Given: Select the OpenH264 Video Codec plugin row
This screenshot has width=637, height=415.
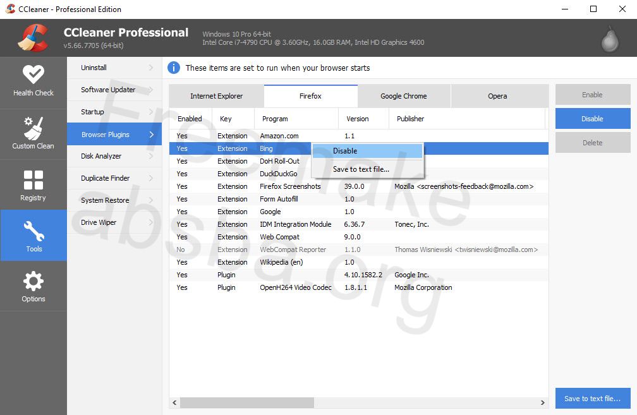Looking at the screenshot, I should click(359, 287).
